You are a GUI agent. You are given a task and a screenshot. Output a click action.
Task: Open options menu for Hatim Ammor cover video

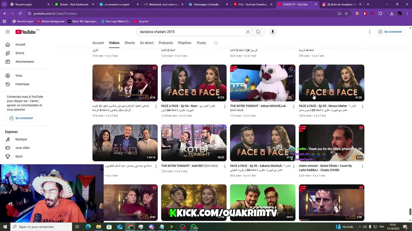click(x=362, y=167)
